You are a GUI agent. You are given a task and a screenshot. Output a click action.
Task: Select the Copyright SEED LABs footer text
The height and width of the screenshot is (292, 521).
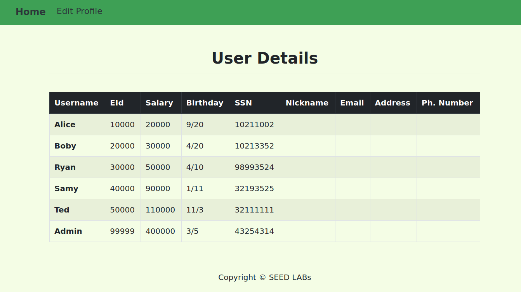265,277
